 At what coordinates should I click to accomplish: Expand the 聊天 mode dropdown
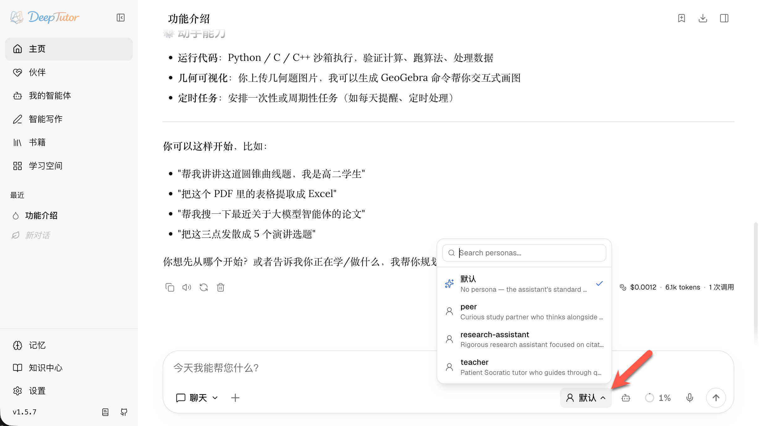pos(197,398)
